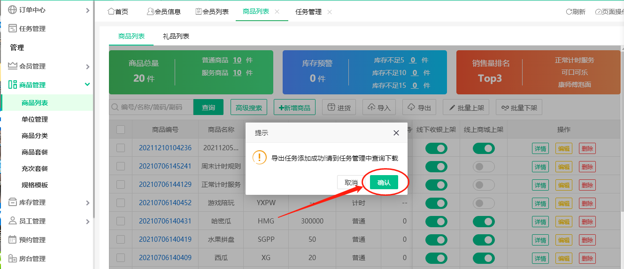
Task: Click the 库存管理 box icon
Action: pyautogui.click(x=13, y=202)
